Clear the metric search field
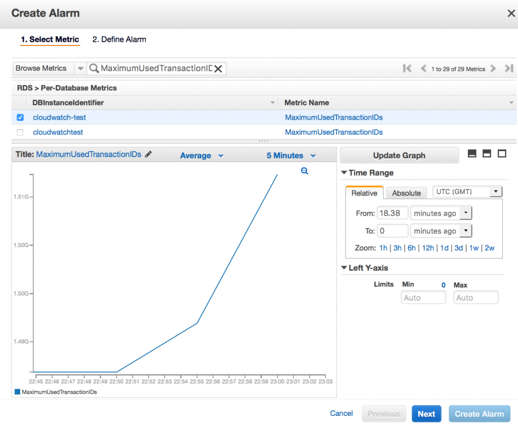This screenshot has height=426, width=518. pyautogui.click(x=218, y=69)
